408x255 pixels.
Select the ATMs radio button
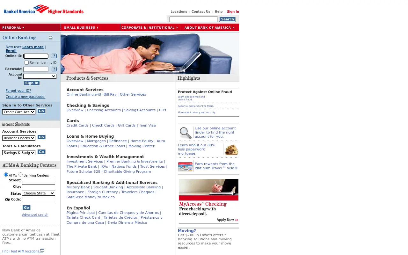coord(6,175)
